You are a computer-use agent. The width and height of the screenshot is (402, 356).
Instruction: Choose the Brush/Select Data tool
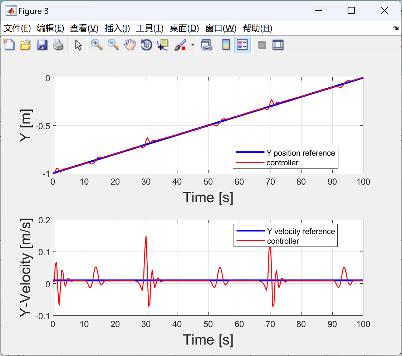(x=180, y=45)
